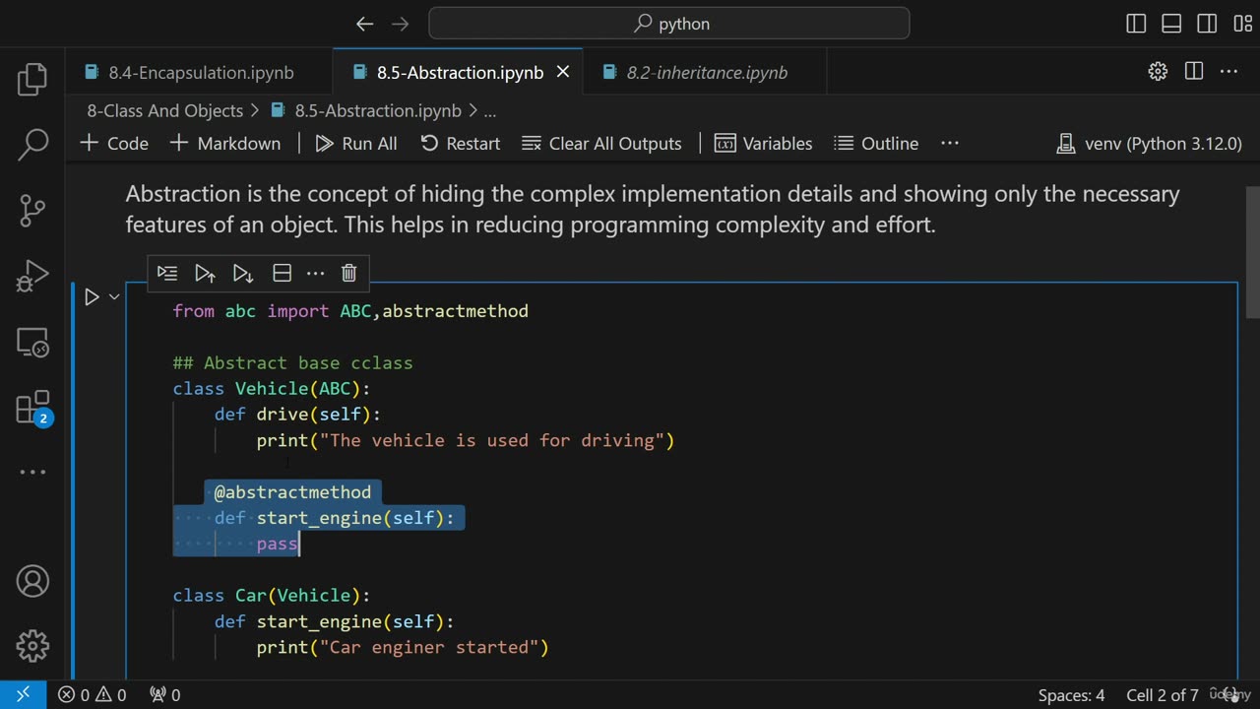Add a new Markdown cell

(225, 143)
